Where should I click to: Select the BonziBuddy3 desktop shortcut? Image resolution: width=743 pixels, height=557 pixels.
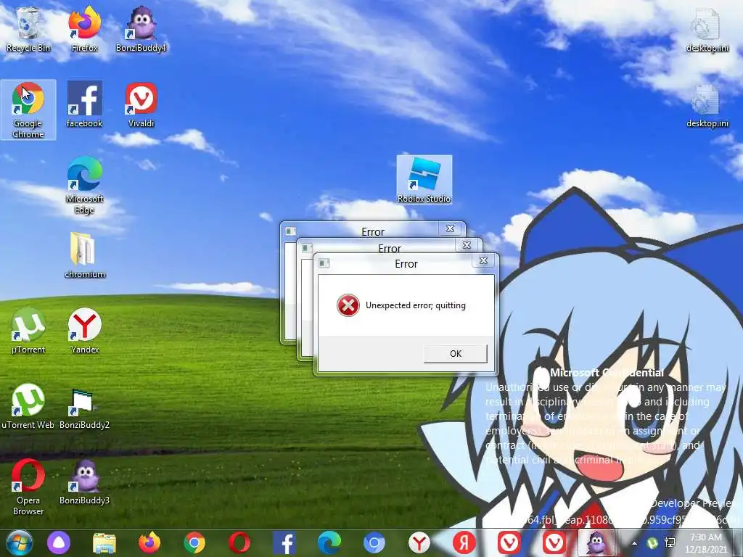point(84,482)
